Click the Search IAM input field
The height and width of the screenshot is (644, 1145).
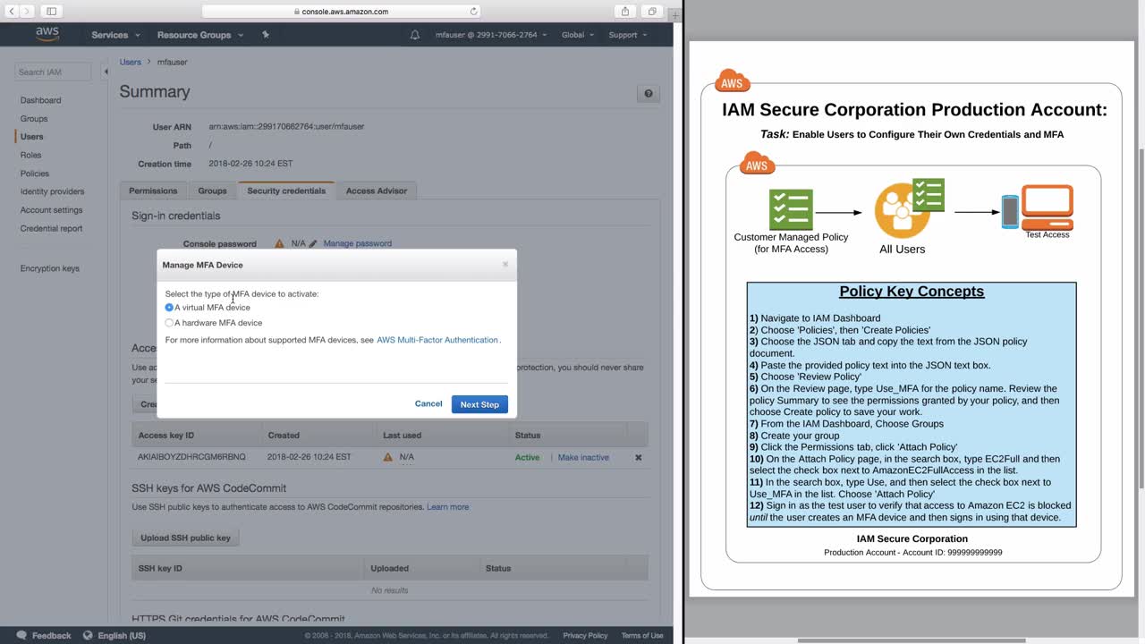click(53, 72)
